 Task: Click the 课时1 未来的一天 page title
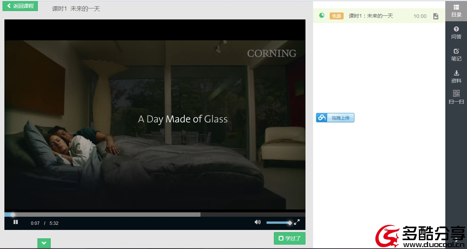coord(76,8)
